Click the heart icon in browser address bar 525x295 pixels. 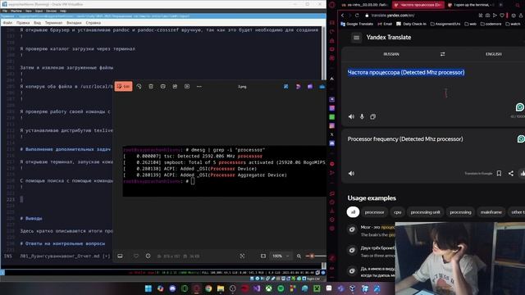click(501, 16)
